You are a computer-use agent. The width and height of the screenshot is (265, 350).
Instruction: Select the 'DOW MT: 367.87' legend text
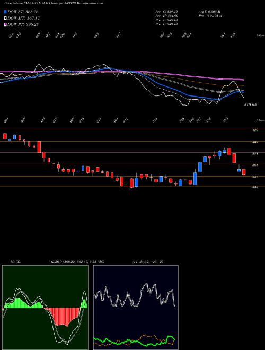[24, 19]
